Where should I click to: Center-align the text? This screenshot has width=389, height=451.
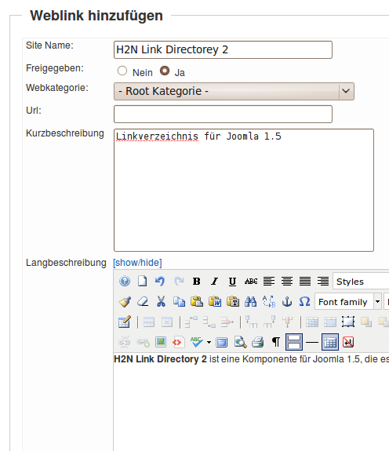click(x=287, y=281)
